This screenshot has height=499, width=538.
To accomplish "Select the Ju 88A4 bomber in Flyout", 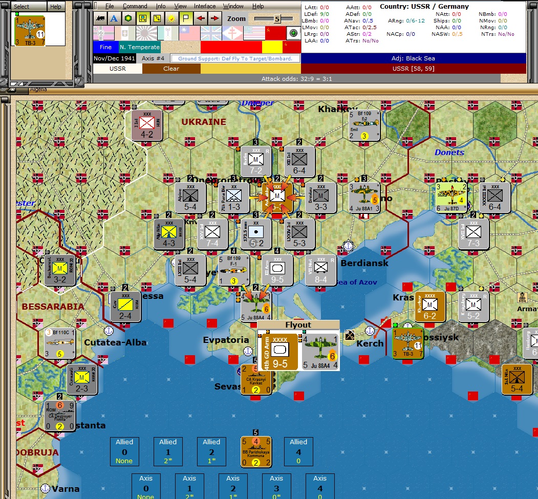I will (320, 352).
